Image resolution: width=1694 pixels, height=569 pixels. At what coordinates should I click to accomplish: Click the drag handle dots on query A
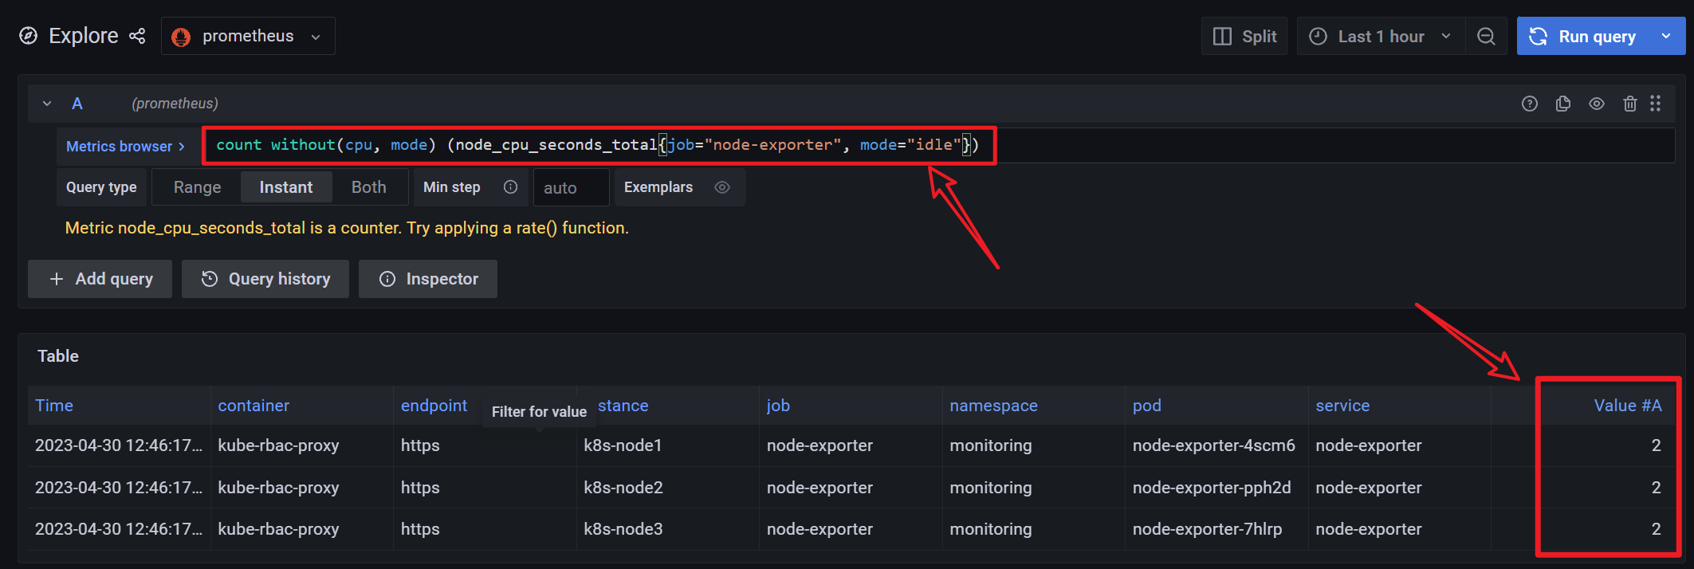coord(1655,104)
